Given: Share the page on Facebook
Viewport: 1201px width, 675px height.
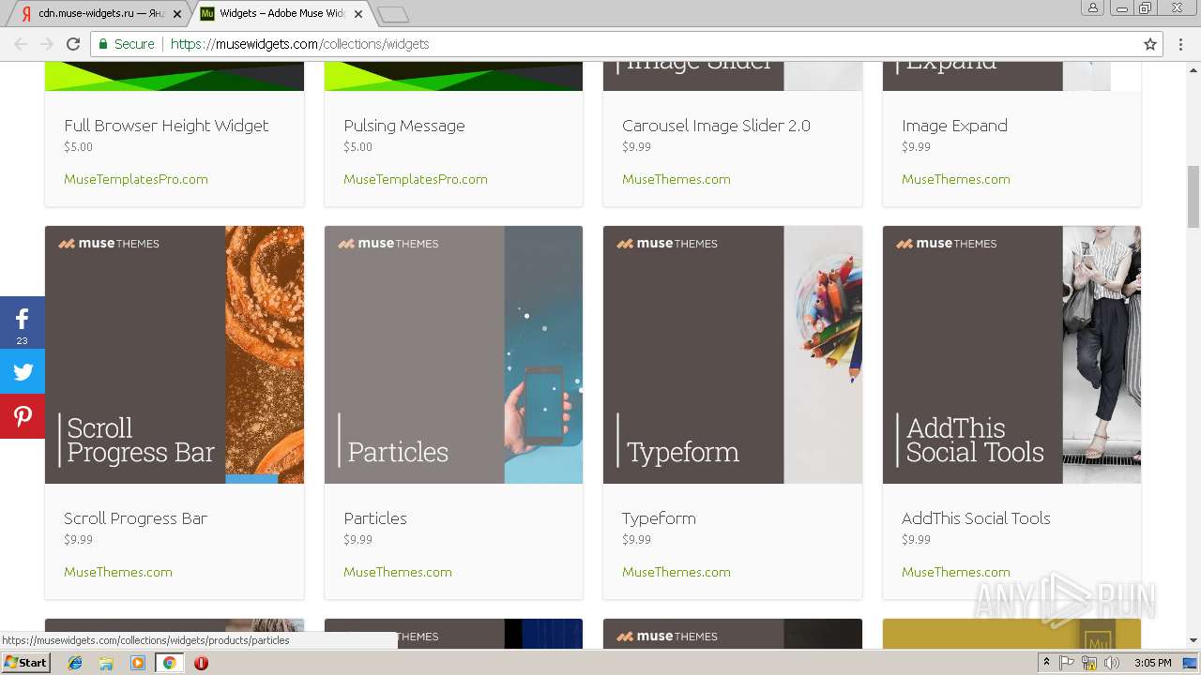Looking at the screenshot, I should tap(23, 322).
